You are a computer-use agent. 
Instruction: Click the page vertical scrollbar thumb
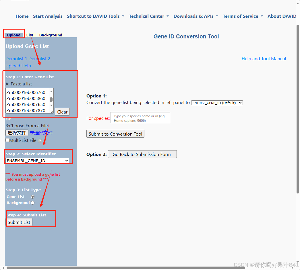click(x=298, y=109)
